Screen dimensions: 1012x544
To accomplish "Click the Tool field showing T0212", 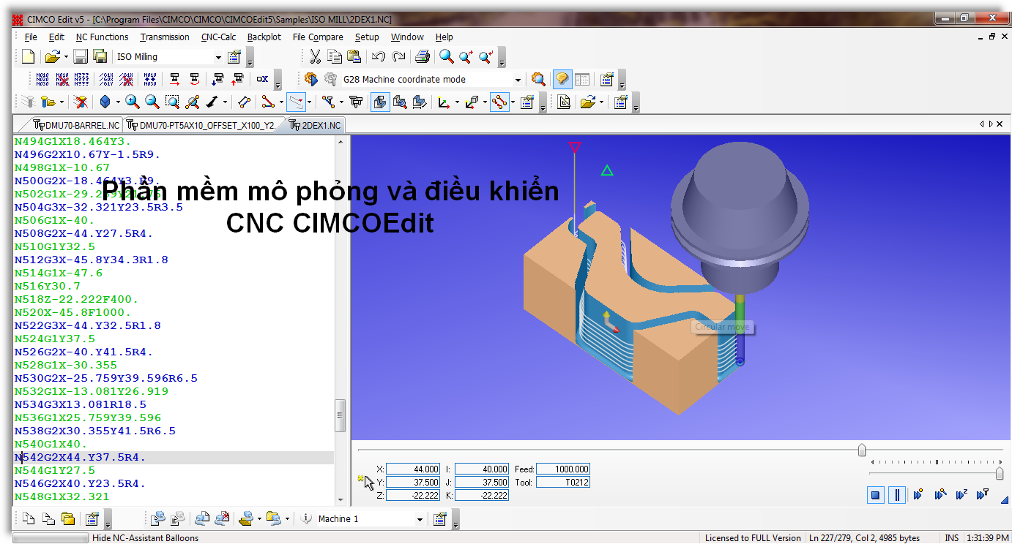I will [x=563, y=482].
